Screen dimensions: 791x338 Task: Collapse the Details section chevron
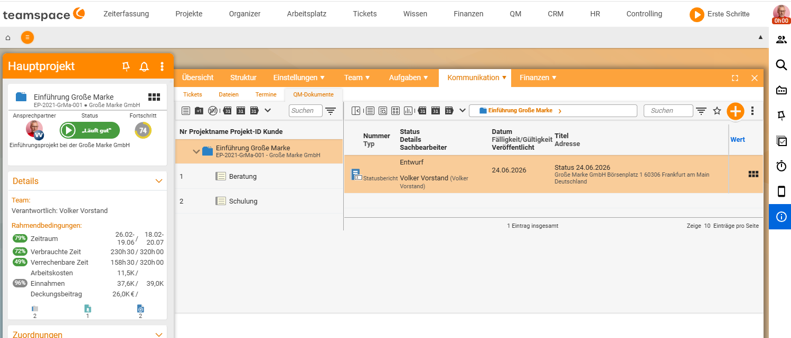tap(159, 181)
